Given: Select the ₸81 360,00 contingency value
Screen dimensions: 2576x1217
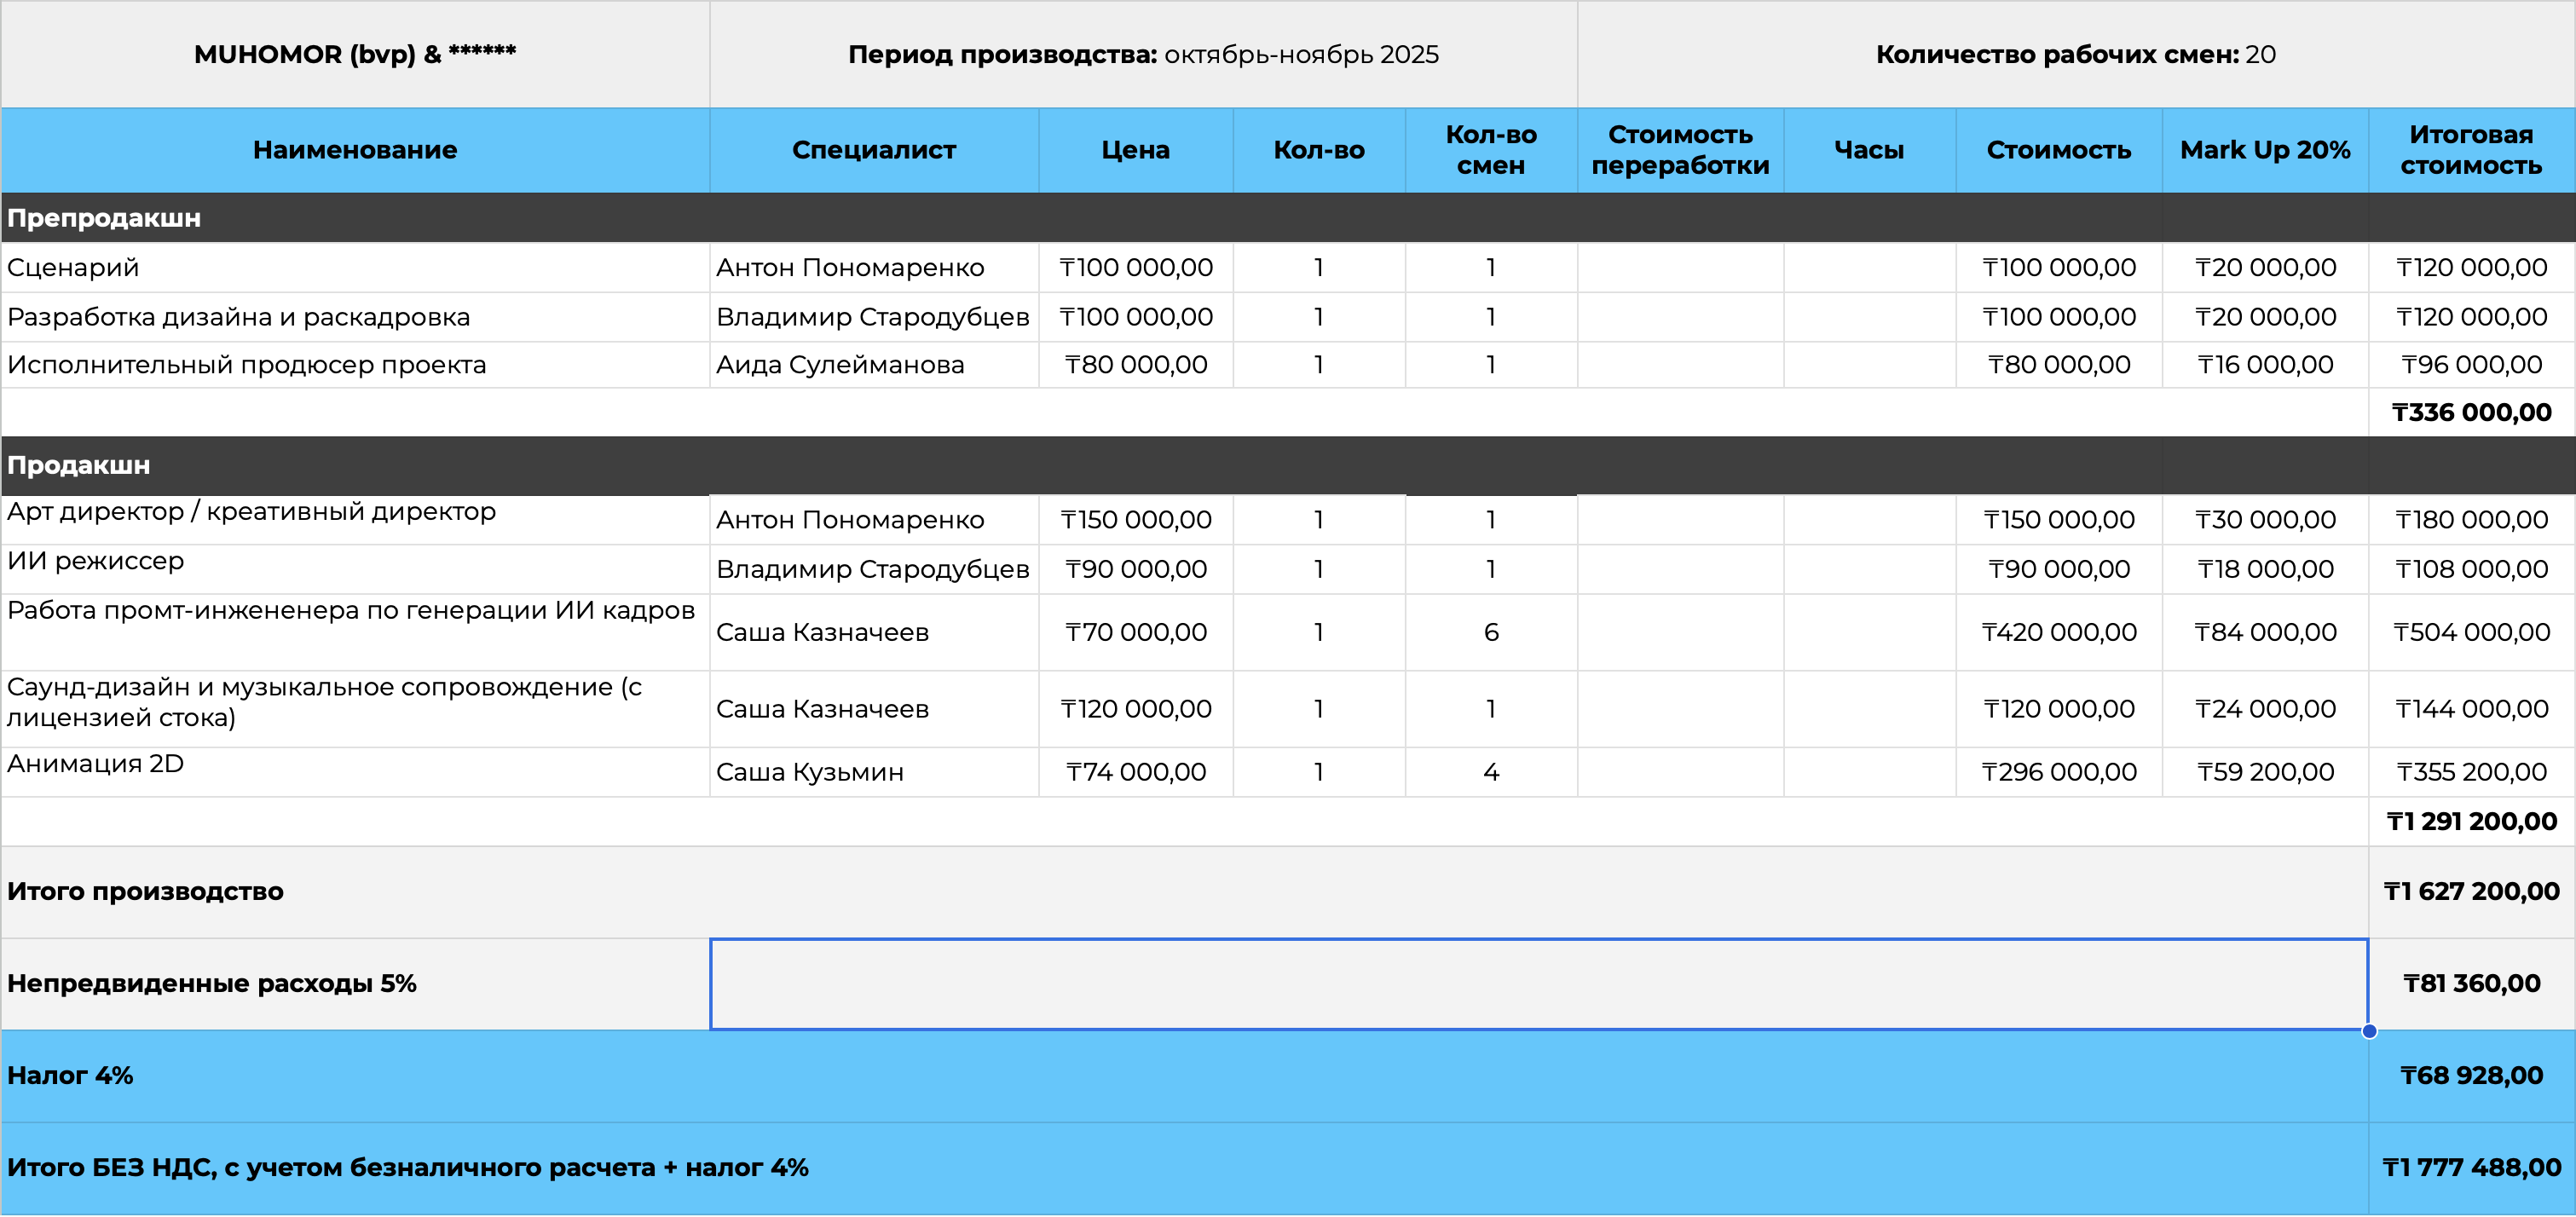Looking at the screenshot, I should tap(2470, 984).
